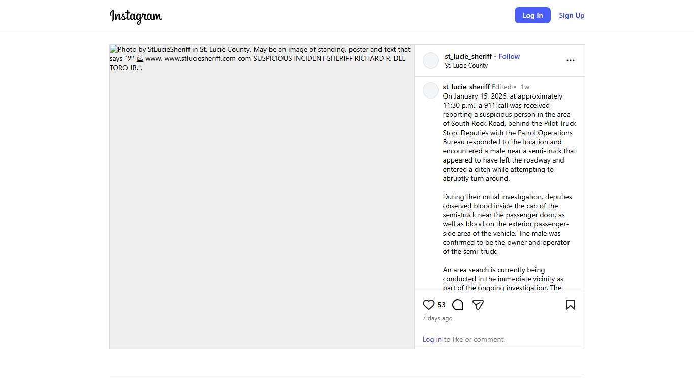
Task: Open st_lucie_sheriff profile from the header username
Action: coord(468,56)
